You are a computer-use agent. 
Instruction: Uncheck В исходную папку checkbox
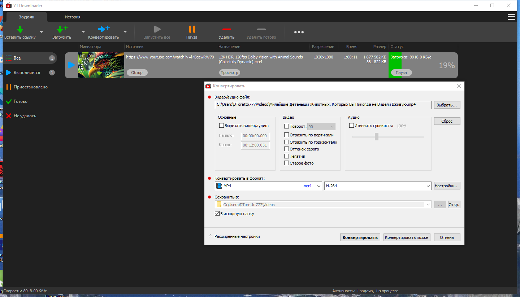coord(217,214)
